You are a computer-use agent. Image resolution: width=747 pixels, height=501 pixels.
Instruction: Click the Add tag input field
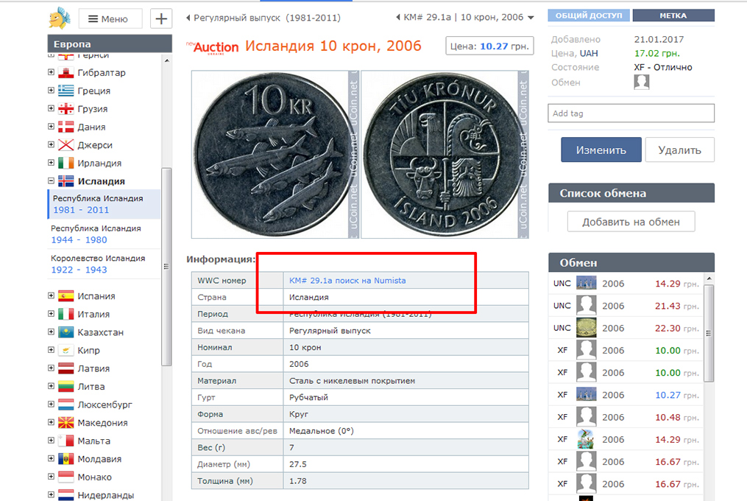pyautogui.click(x=631, y=113)
